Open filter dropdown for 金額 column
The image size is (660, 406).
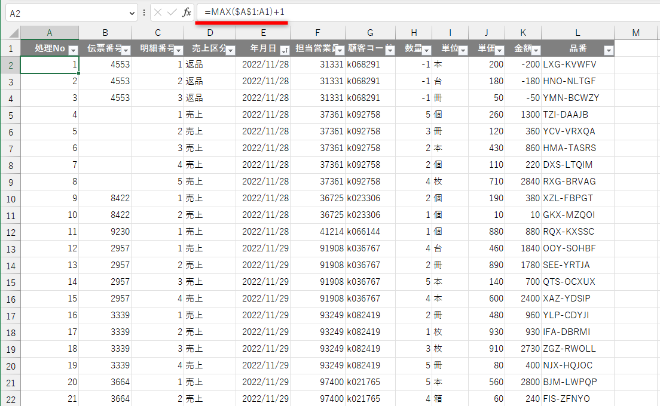pyautogui.click(x=536, y=50)
